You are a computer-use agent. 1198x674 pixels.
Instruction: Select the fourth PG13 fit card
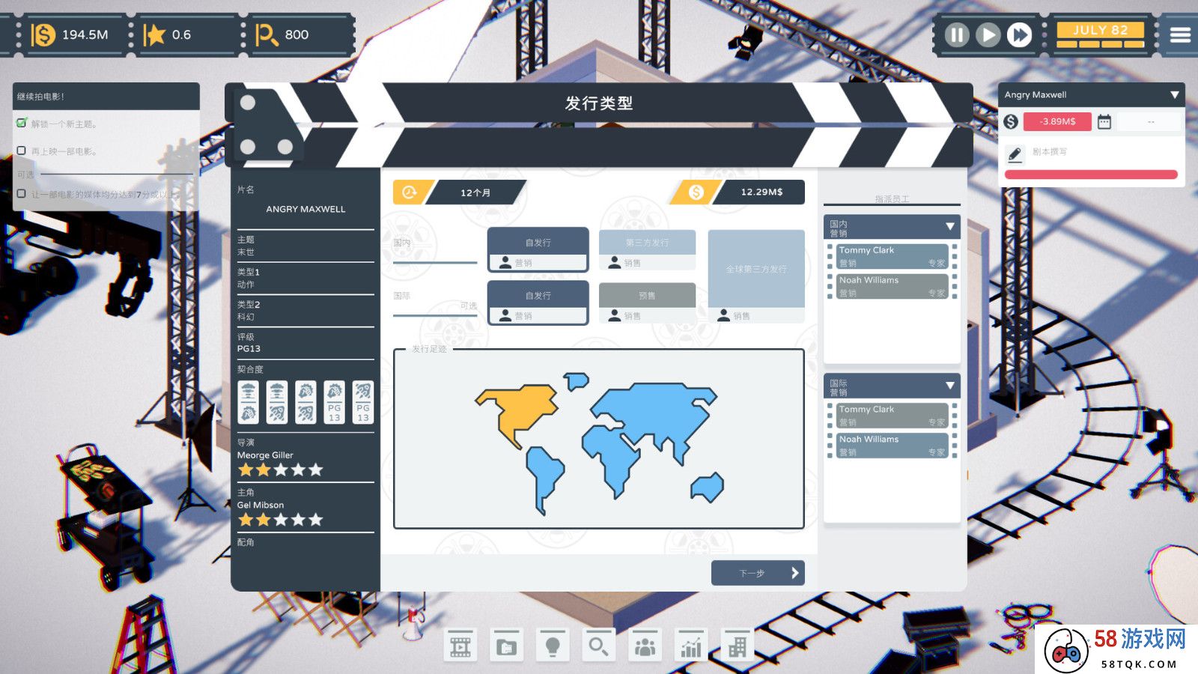tap(335, 402)
